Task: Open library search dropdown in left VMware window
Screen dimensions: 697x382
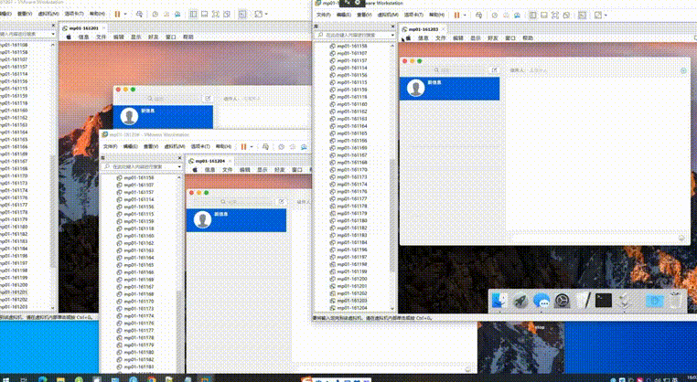Action: (53, 34)
